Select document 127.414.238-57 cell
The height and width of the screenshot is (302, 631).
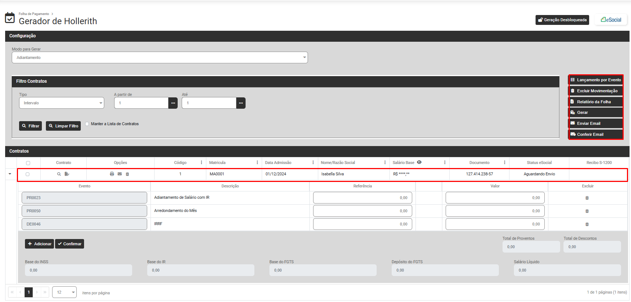479,174
